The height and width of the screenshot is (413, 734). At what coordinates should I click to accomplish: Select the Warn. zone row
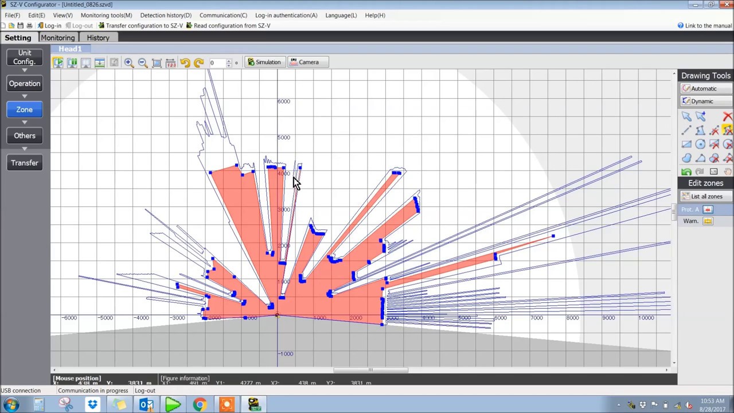706,221
